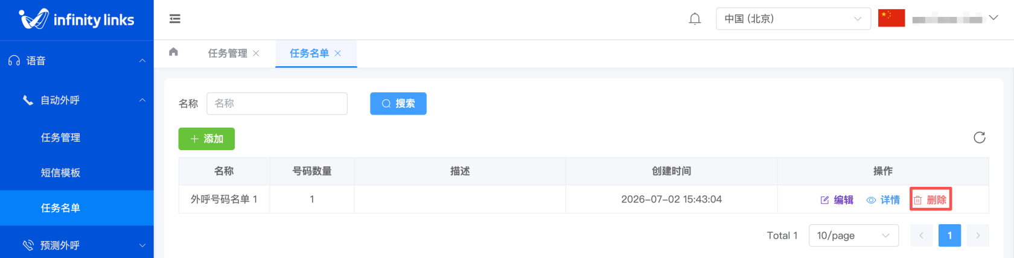The width and height of the screenshot is (1014, 258).
Task: Click the notification bell icon
Action: (x=695, y=19)
